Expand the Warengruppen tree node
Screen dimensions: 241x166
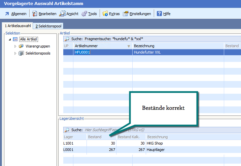(x=15, y=46)
